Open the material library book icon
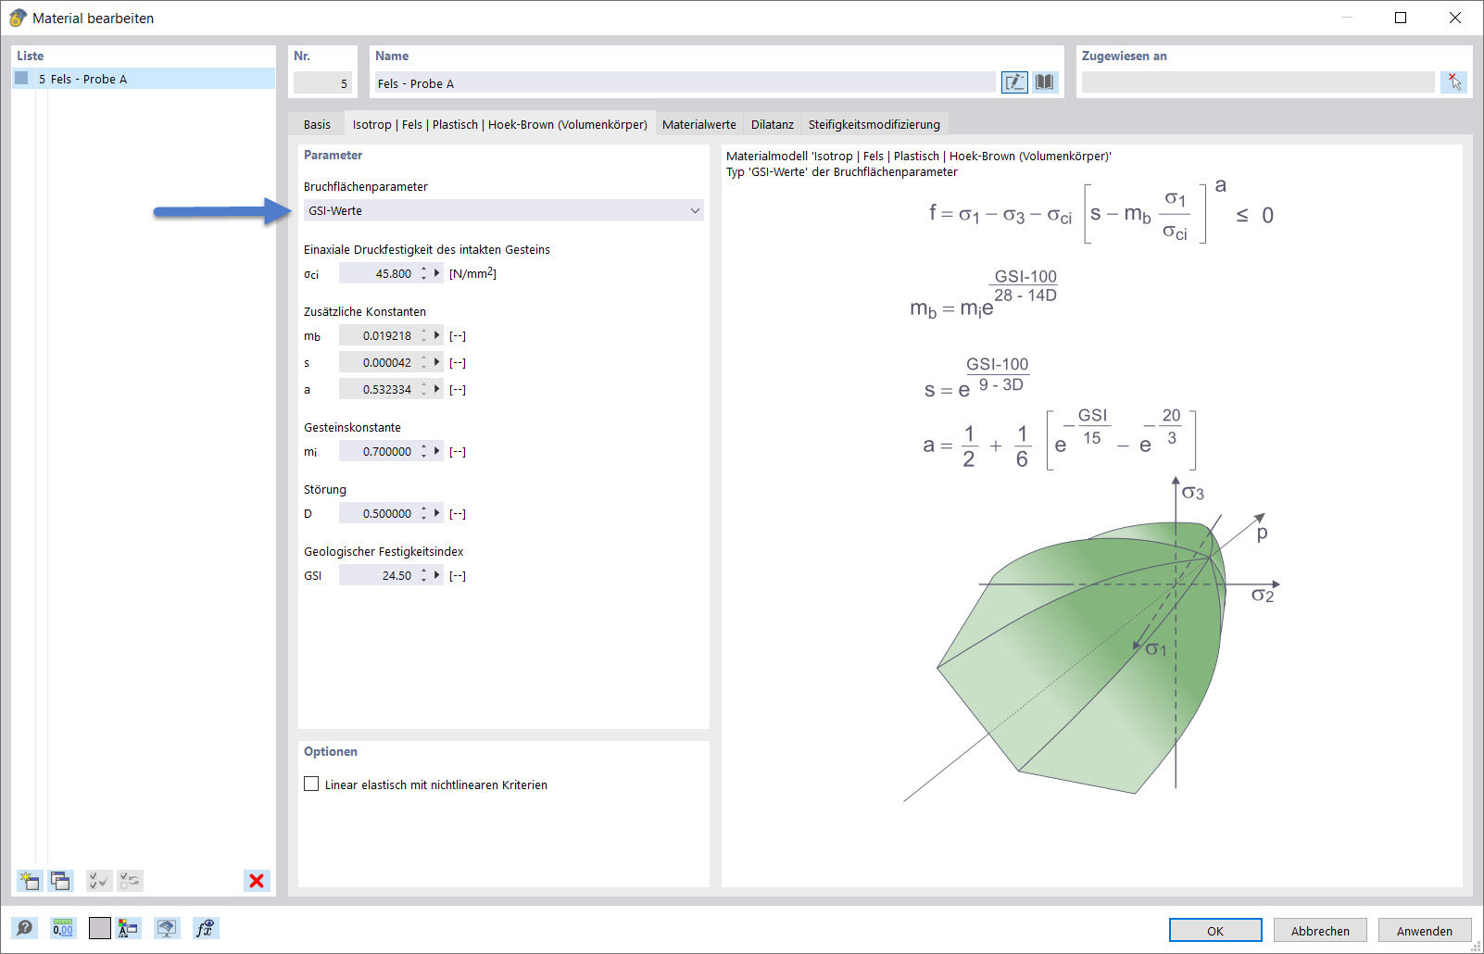Screen dimensions: 1484x954 tap(1045, 82)
